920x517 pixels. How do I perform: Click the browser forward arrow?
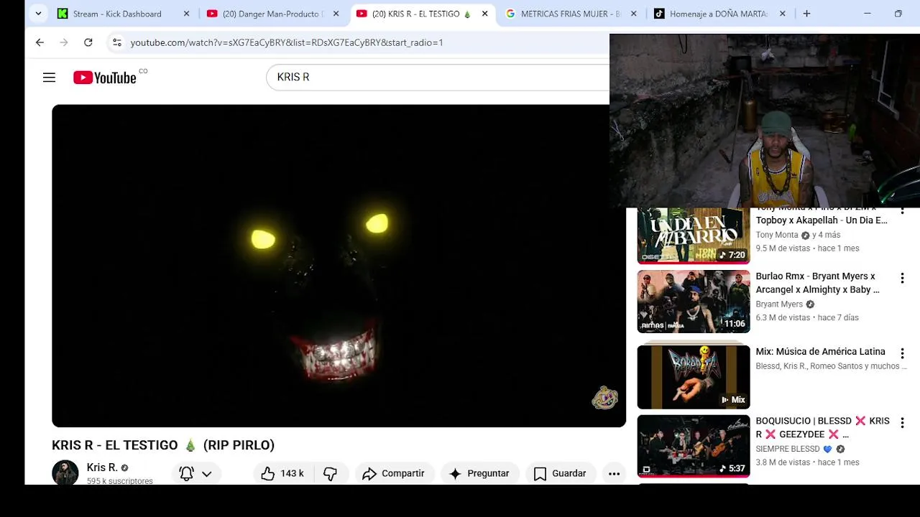pos(64,42)
